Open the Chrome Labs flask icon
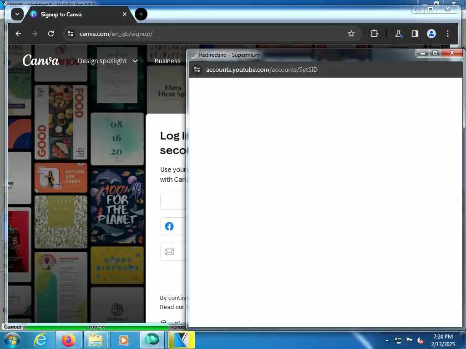 [x=398, y=34]
